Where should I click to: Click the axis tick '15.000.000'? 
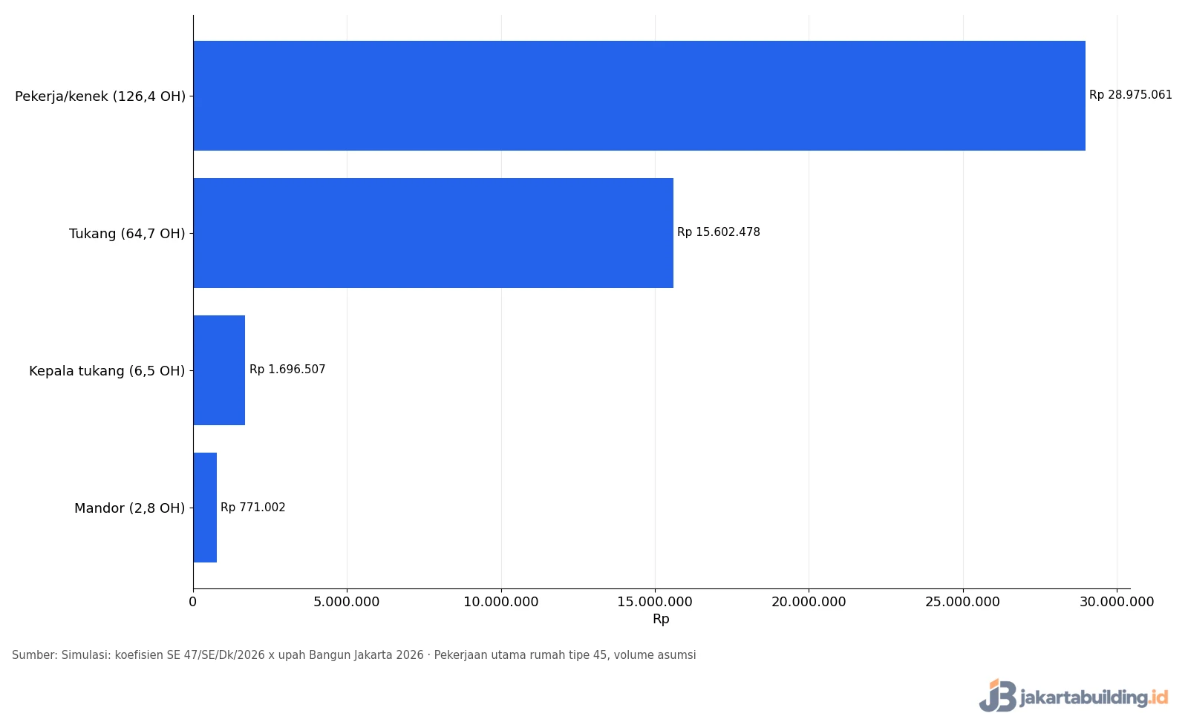[x=655, y=602]
